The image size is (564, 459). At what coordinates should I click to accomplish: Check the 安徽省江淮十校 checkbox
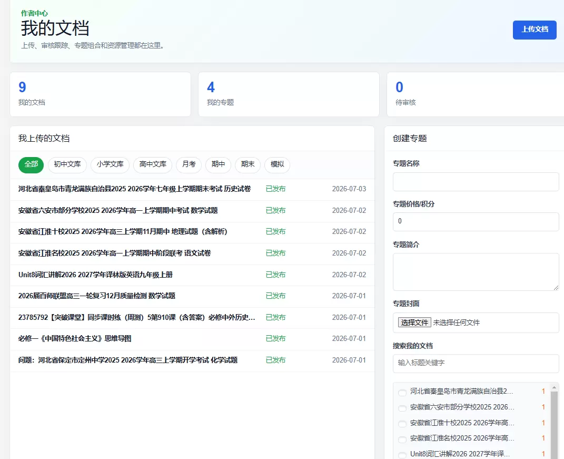click(x=402, y=424)
